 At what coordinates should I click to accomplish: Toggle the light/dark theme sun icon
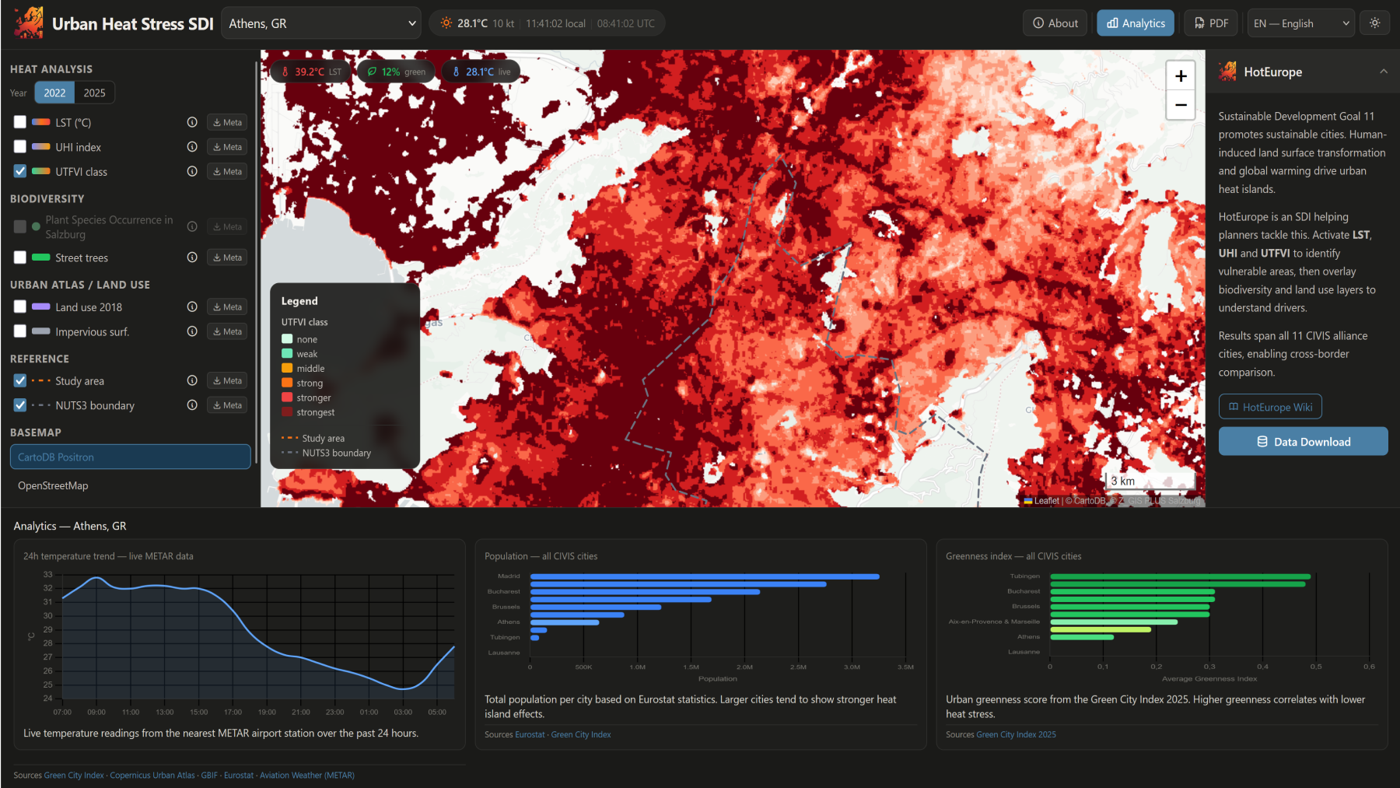1375,23
